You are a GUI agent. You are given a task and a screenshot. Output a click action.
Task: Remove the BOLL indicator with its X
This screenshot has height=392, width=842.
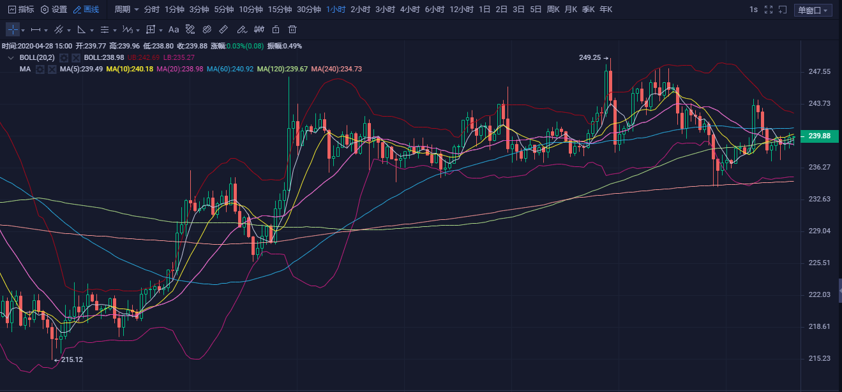point(76,57)
